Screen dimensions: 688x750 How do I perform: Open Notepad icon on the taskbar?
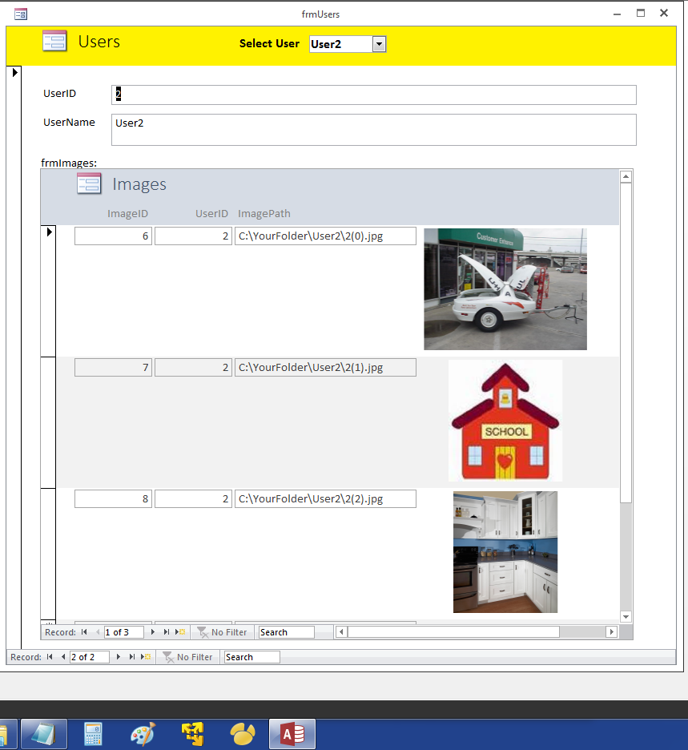[x=43, y=734]
